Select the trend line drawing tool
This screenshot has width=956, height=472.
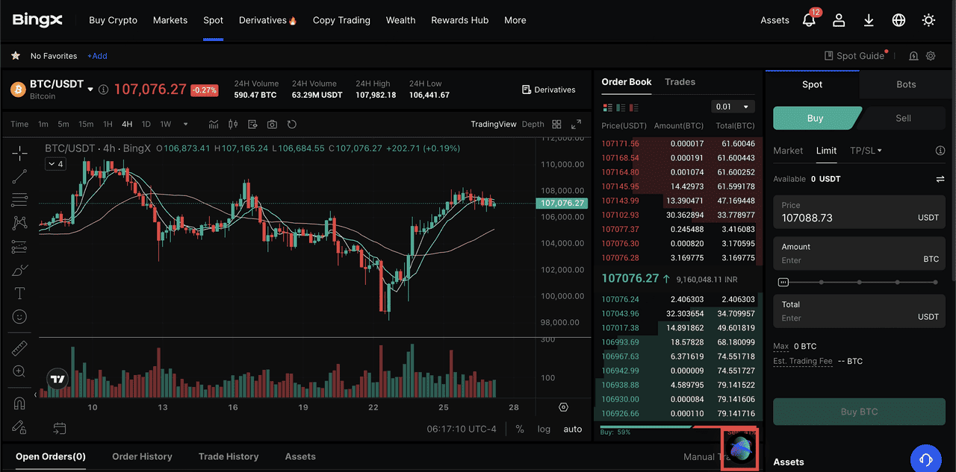click(x=19, y=177)
